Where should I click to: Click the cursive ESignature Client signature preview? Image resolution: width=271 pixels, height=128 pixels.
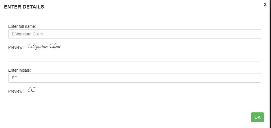(44, 46)
